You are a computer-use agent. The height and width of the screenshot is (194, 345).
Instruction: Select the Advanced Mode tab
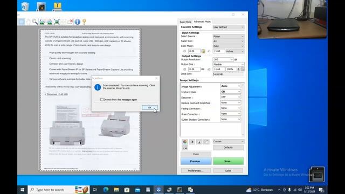202,22
